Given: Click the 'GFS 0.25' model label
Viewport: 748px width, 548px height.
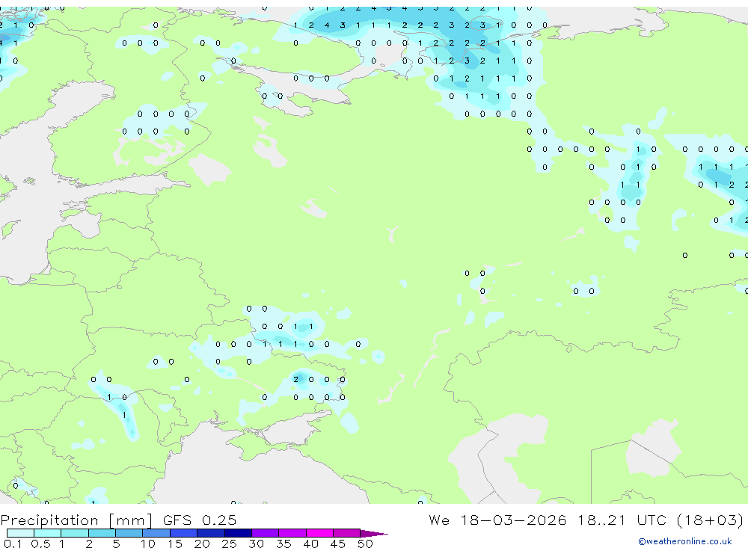Looking at the screenshot, I should pos(200,520).
